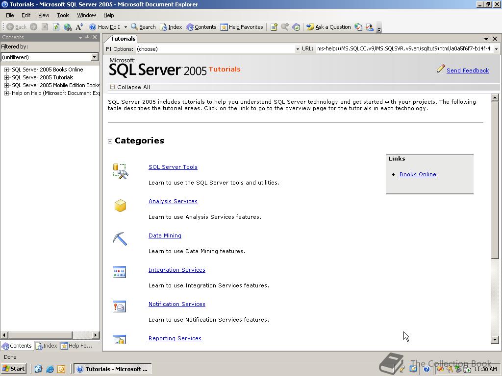502x376 pixels.
Task: Open the active files list arrow
Action: 486,39
